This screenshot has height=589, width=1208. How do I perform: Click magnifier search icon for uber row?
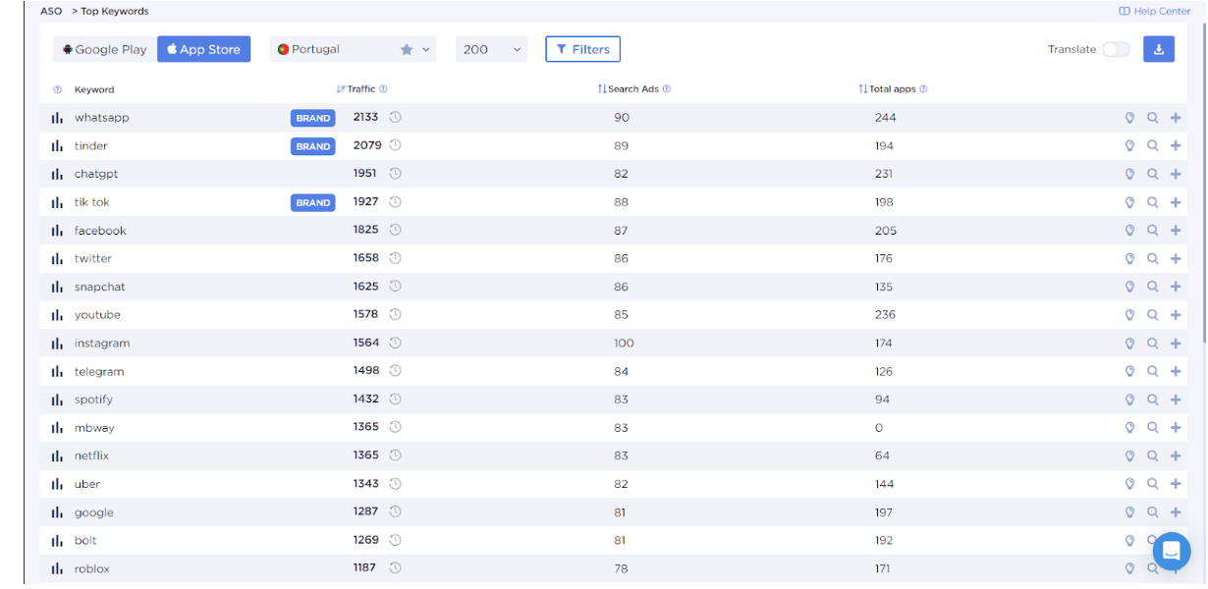[1153, 484]
